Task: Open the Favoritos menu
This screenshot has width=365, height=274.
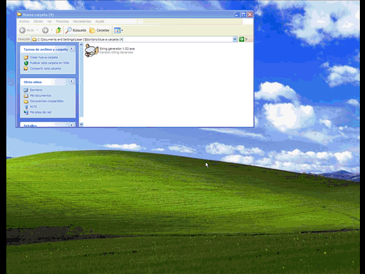Action: click(62, 22)
